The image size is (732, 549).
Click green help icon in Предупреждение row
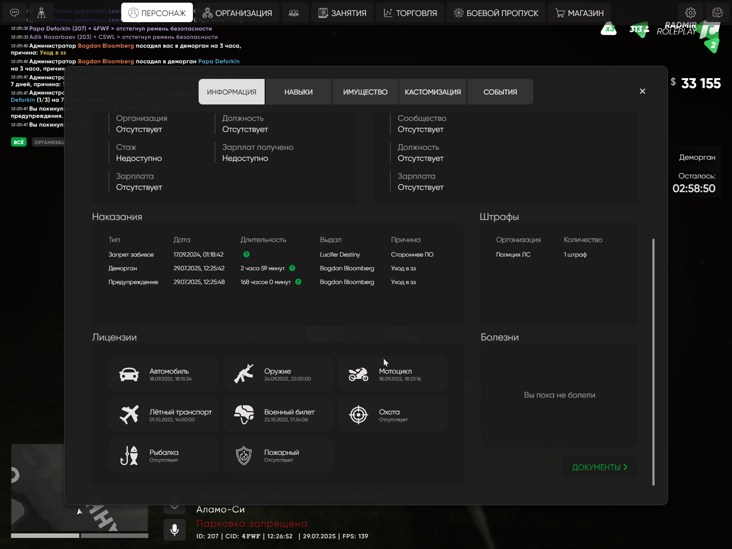(x=298, y=282)
